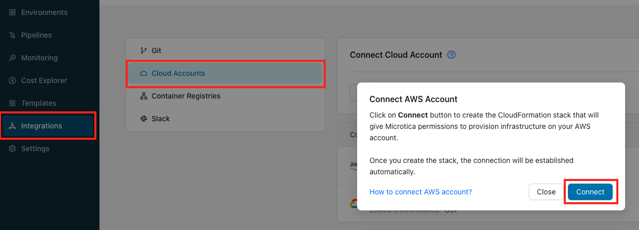This screenshot has width=639, height=230.
Task: Select the Container Registries tab
Action: [225, 96]
